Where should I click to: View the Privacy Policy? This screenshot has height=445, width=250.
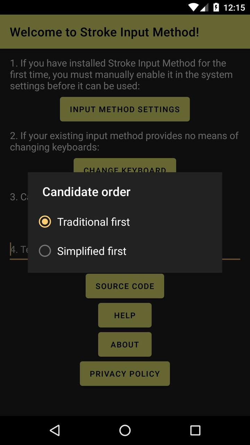(125, 373)
